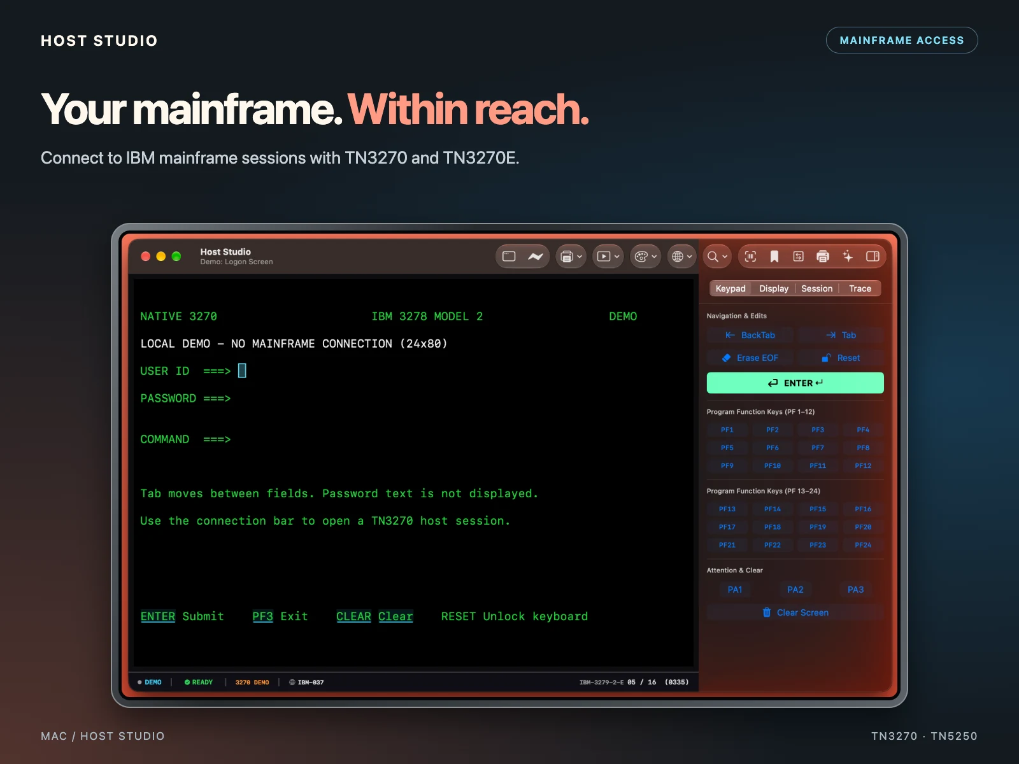The height and width of the screenshot is (764, 1019).
Task: Switch to the Display tab
Action: [774, 288]
